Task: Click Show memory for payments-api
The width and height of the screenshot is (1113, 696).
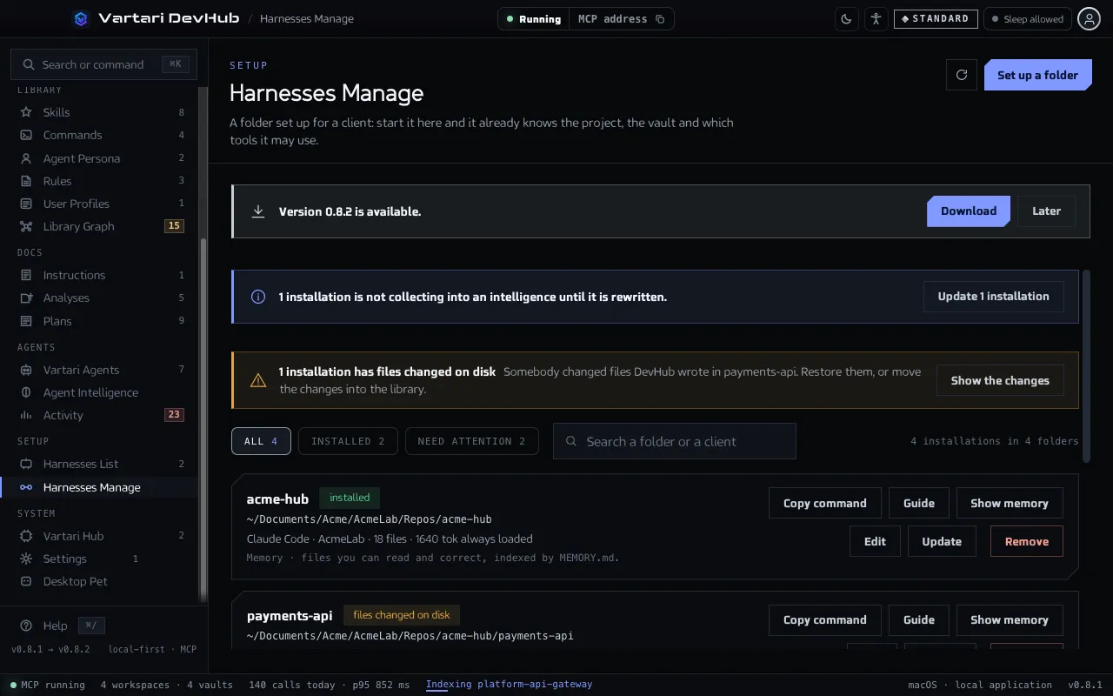Action: (1010, 619)
